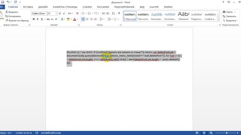Image resolution: width=241 pixels, height=135 pixels.
Task: Align text right
Action: [x=91, y=19]
